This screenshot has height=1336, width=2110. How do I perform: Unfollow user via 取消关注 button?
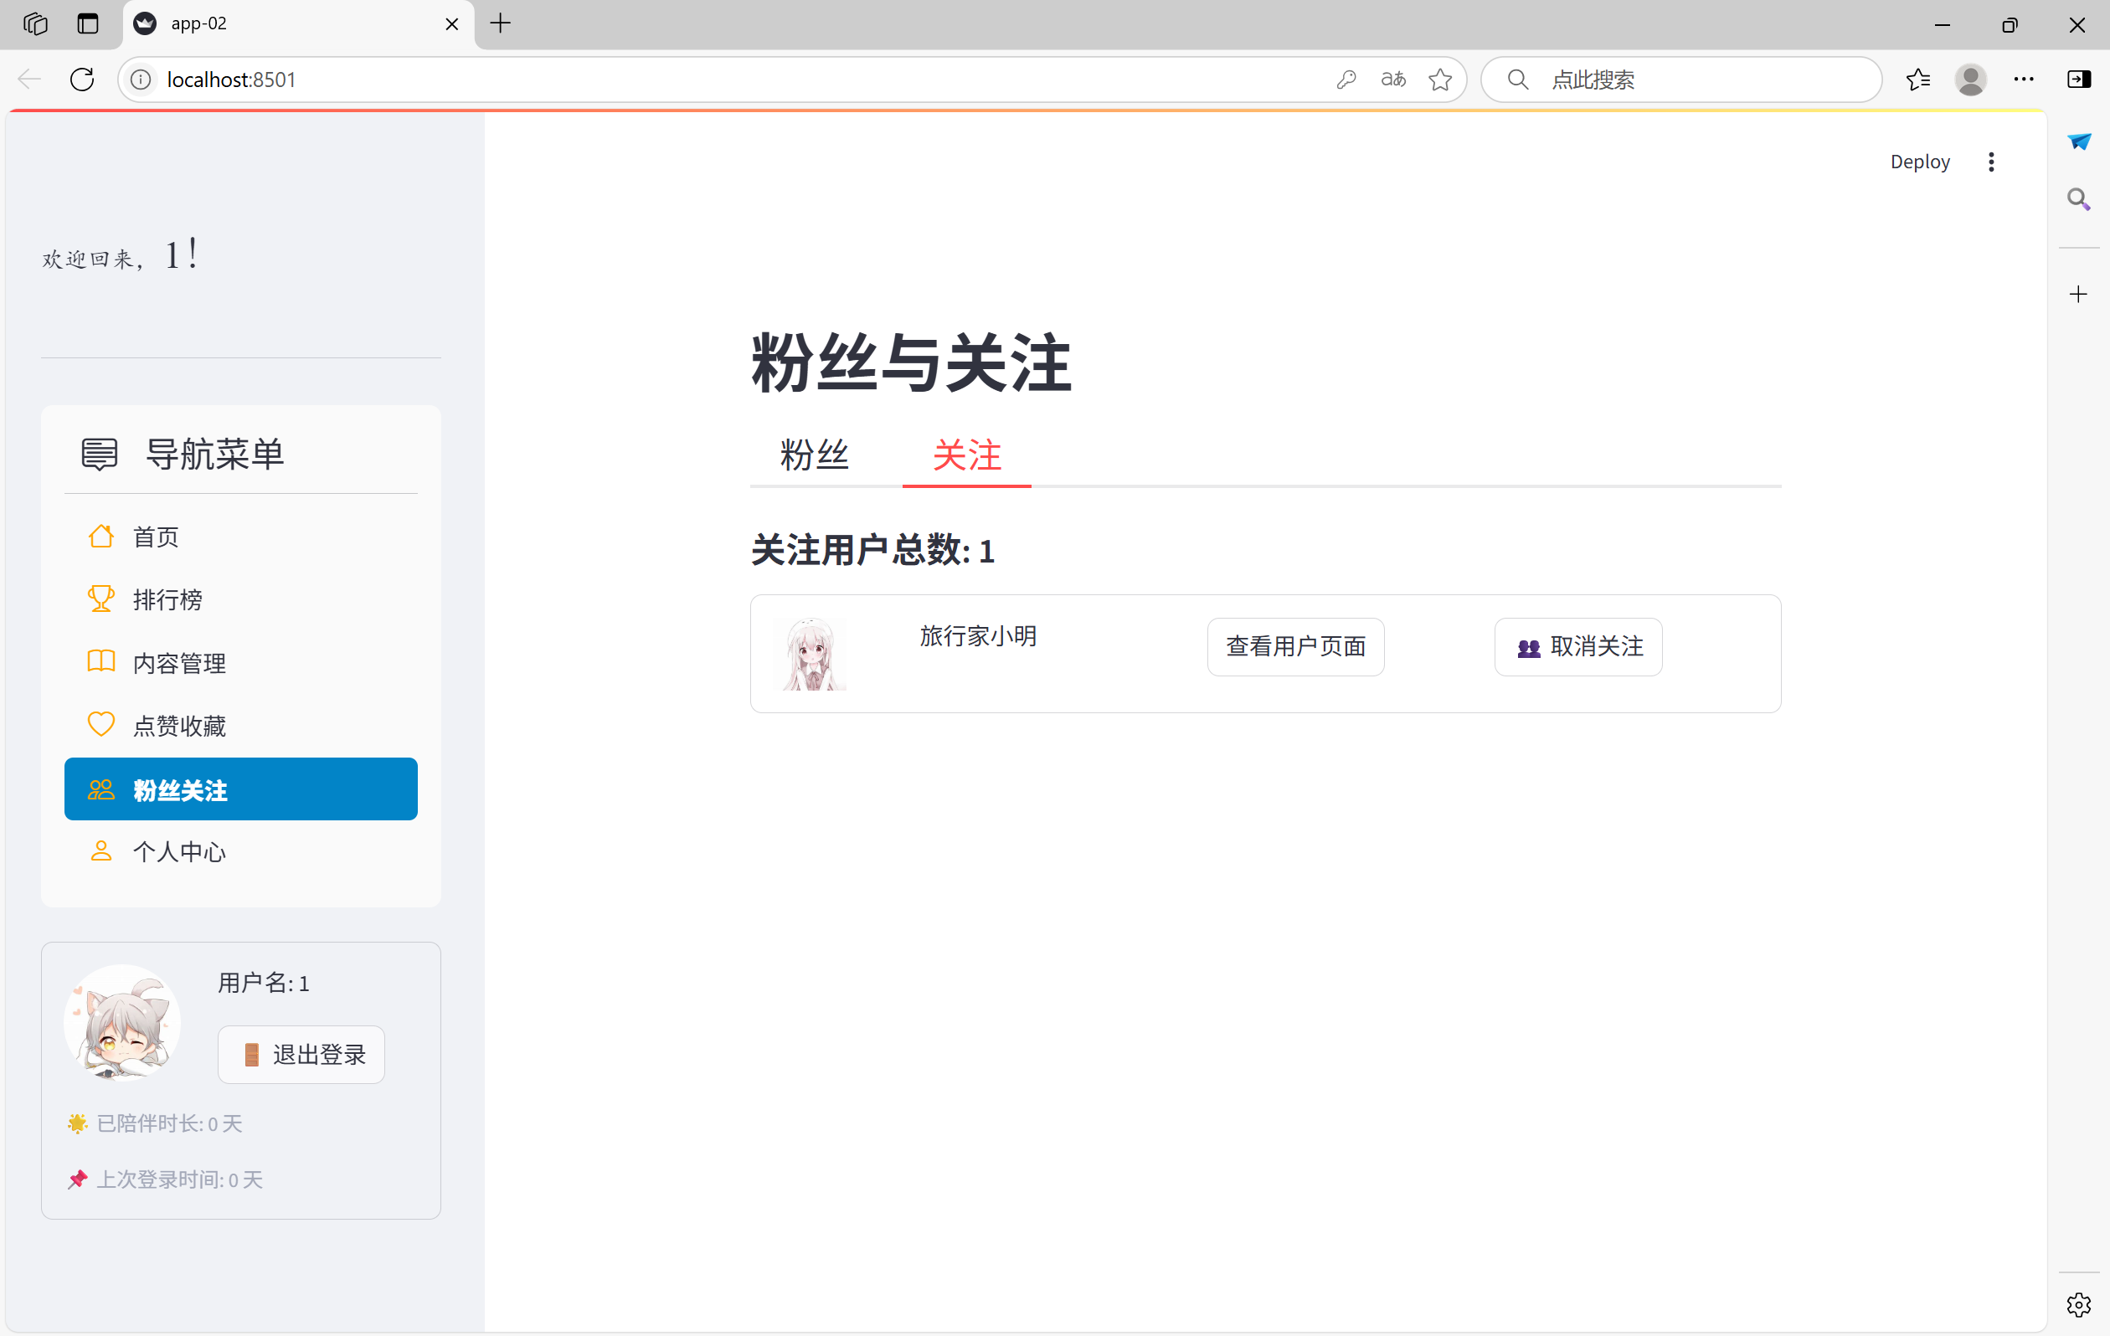[1578, 646]
